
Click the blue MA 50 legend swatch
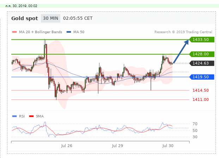tap(69, 32)
